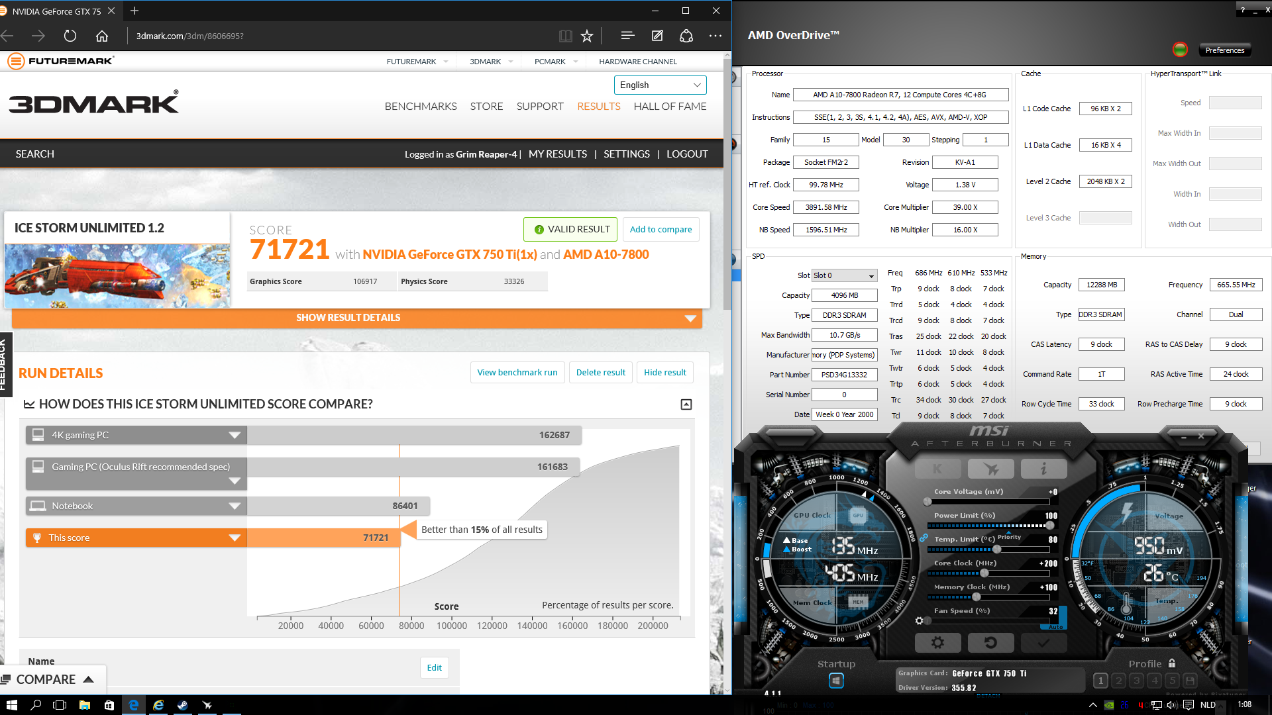Add page to favorites with star icon

tap(587, 36)
